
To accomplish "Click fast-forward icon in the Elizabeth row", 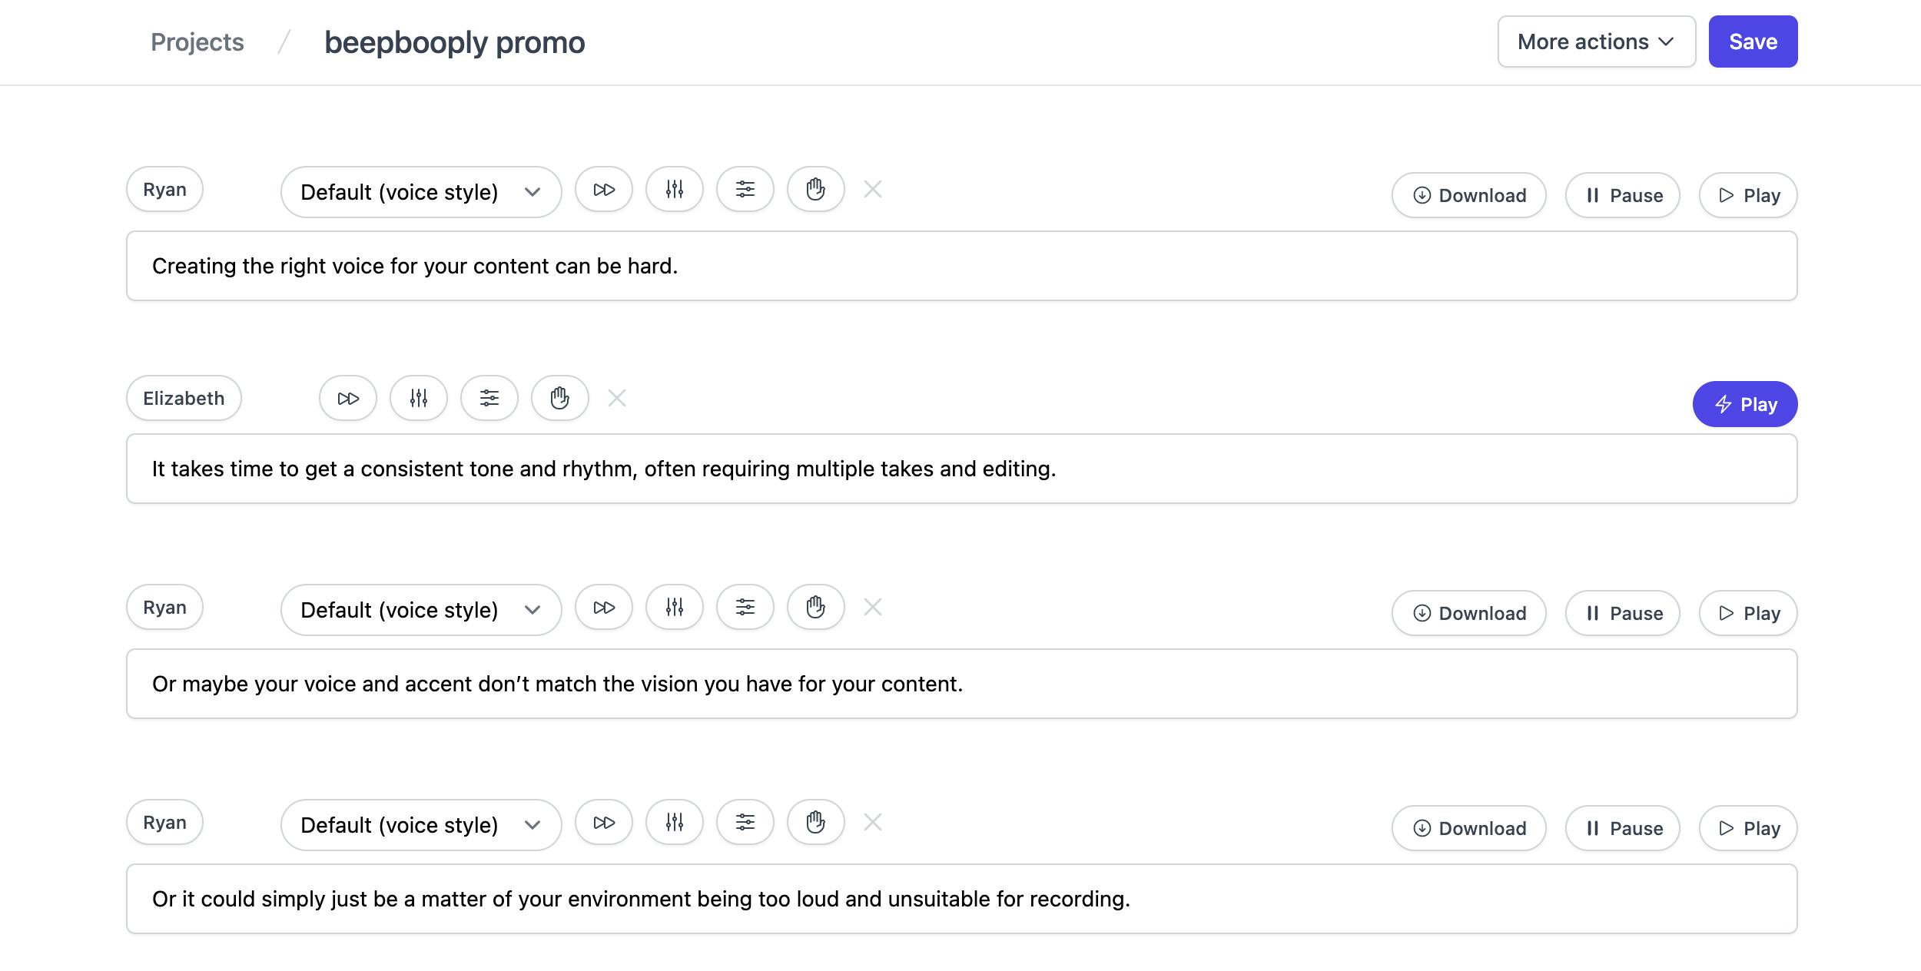I will click(348, 399).
